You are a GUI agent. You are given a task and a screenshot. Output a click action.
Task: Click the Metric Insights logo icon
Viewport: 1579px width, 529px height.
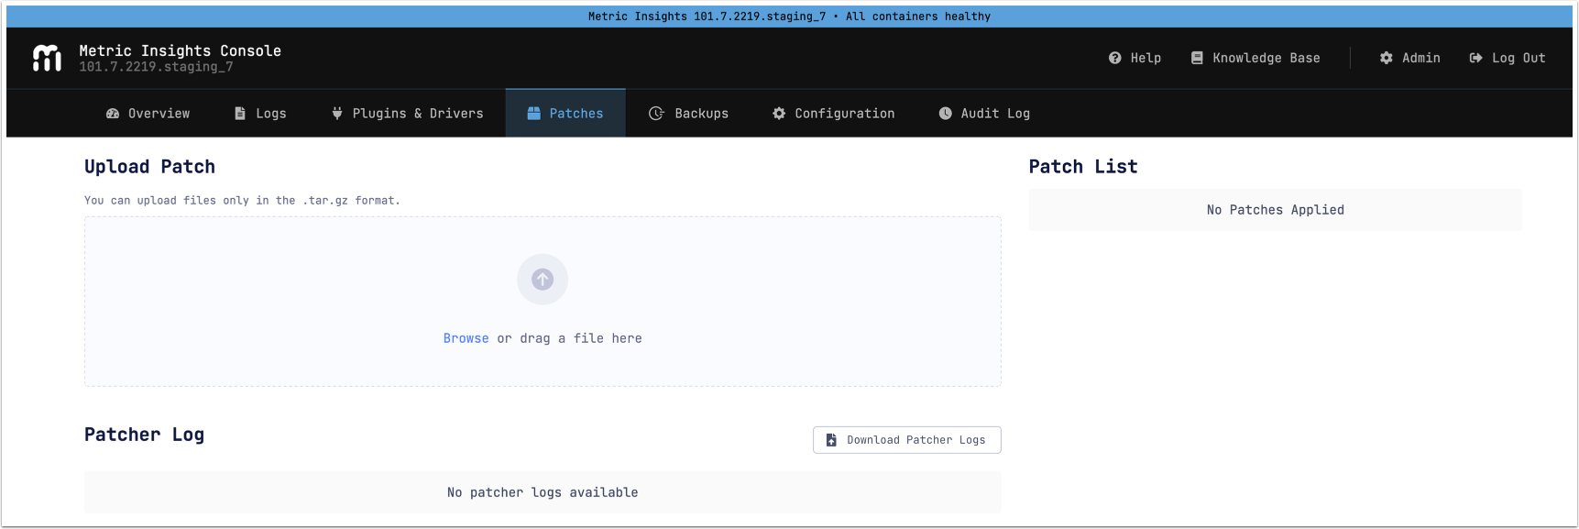(x=47, y=58)
